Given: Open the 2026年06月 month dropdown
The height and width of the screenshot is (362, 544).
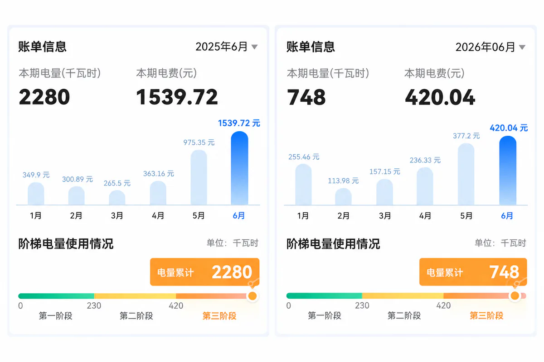Looking at the screenshot, I should [491, 47].
